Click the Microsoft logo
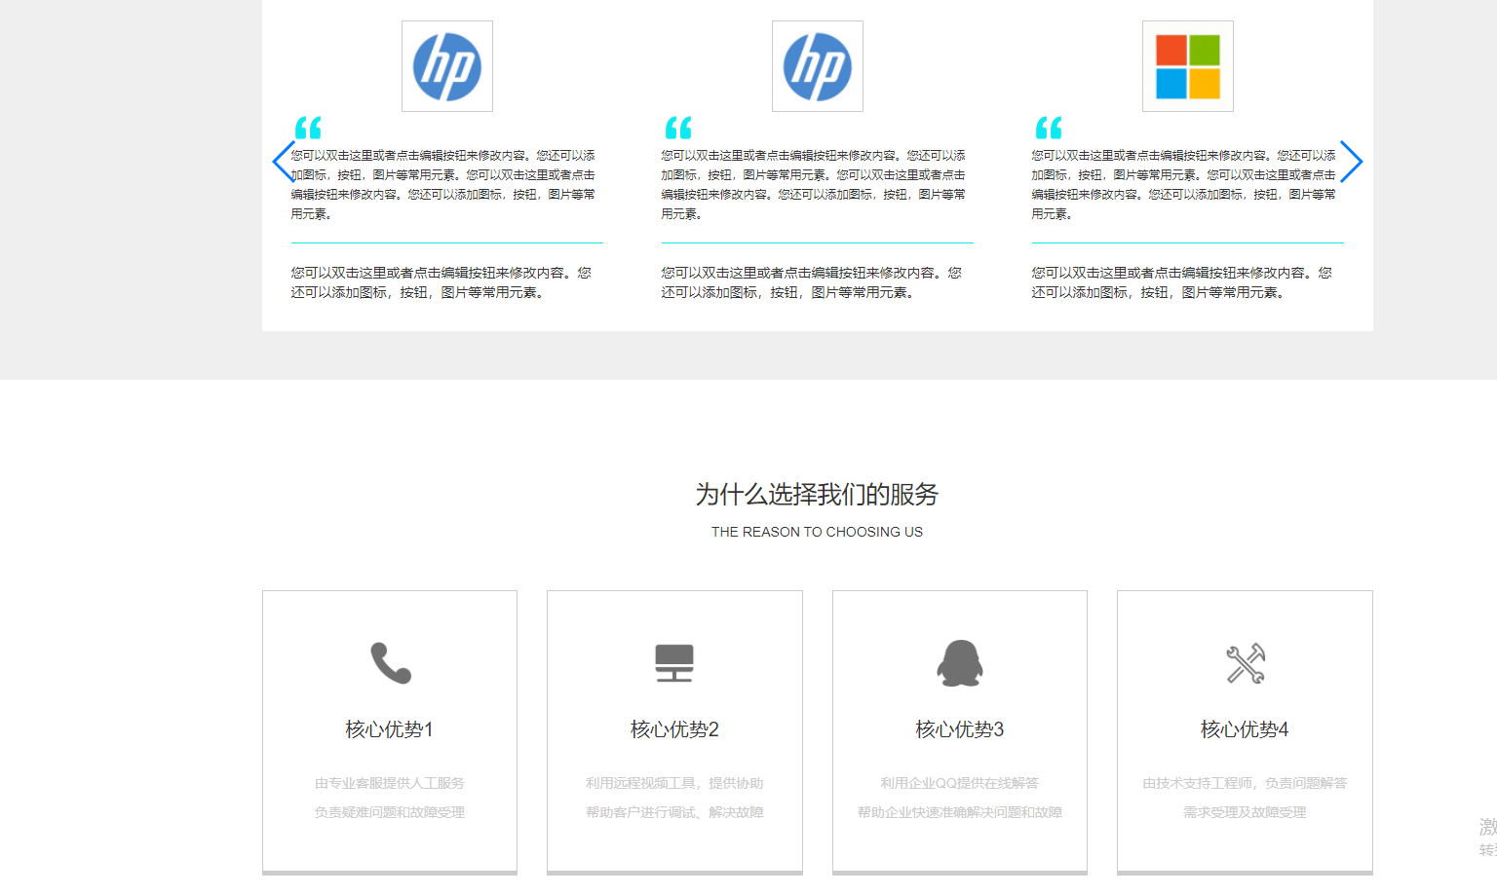Viewport: 1497px width, 895px height. point(1187,65)
